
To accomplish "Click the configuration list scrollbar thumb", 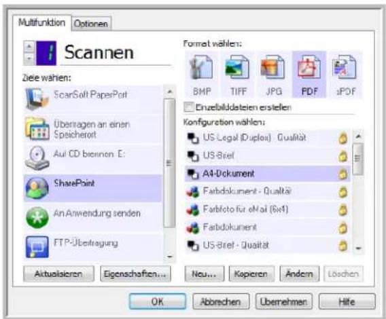I will (x=358, y=159).
